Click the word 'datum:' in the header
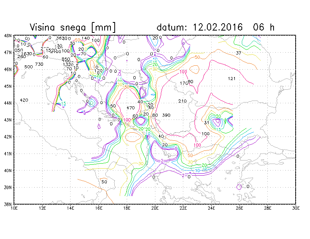Screen dimensions: 310x239 coord(172,27)
